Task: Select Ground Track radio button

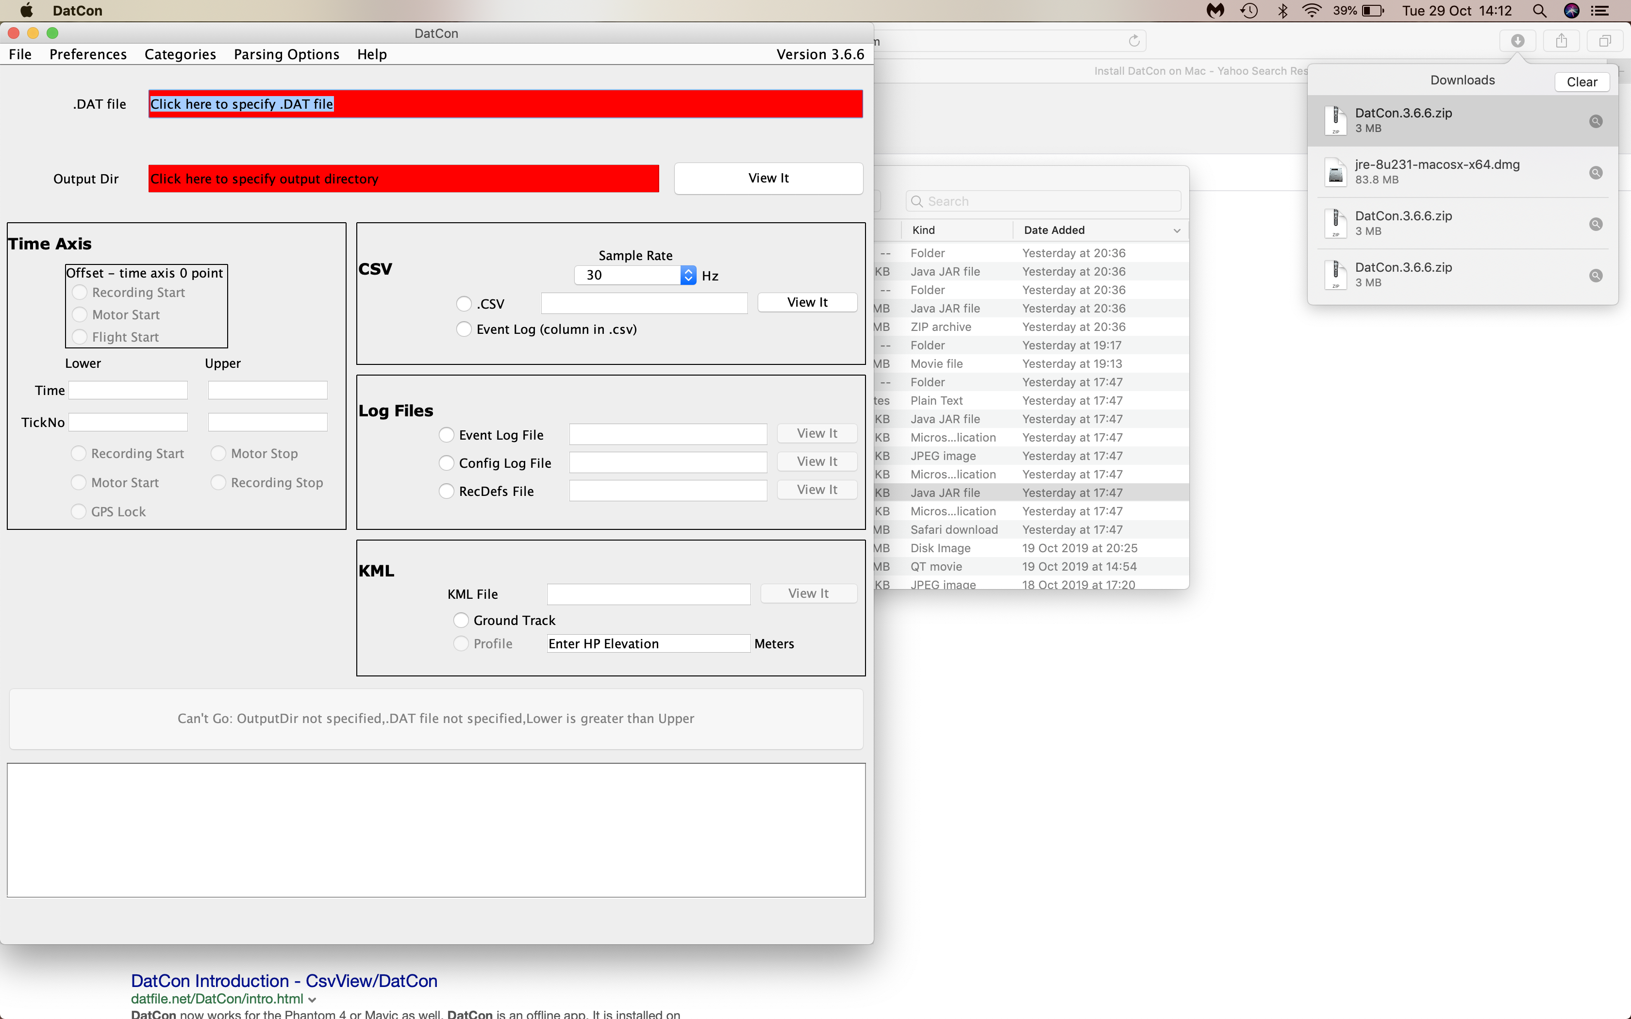Action: click(461, 620)
